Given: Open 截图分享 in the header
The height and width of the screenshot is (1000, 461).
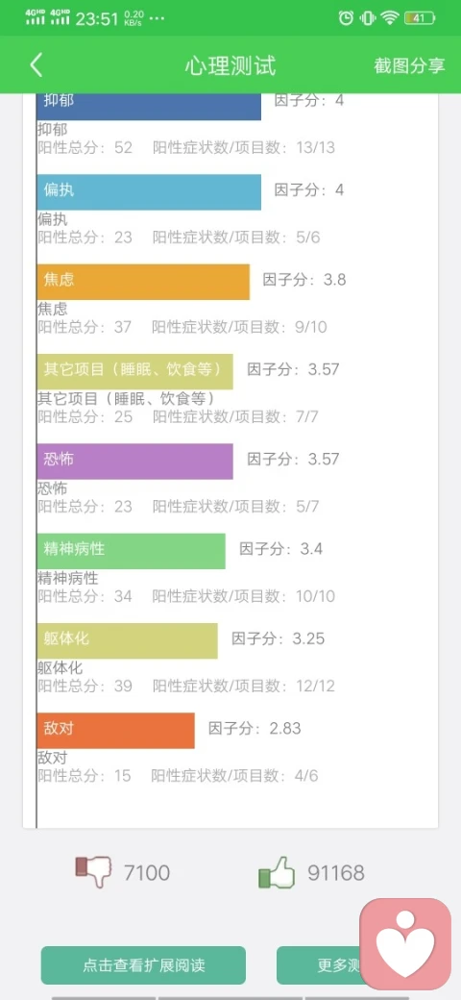Looking at the screenshot, I should click(409, 65).
